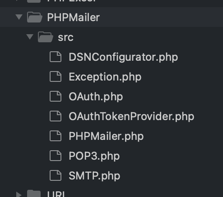
Task: Select SMTP.php file name
Action: pyautogui.click(x=94, y=176)
